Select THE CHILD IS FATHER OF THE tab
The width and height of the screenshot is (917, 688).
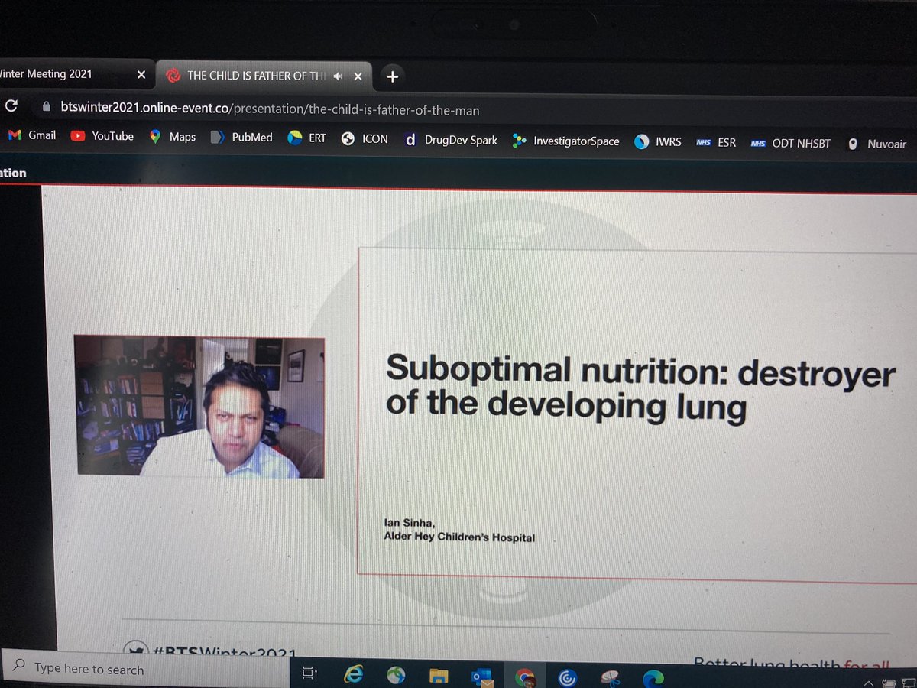coord(264,75)
